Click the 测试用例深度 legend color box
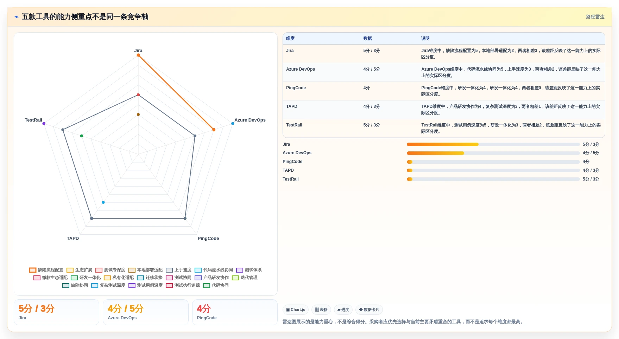This screenshot has width=619, height=339. 132,285
